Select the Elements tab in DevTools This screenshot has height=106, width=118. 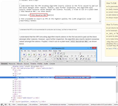[4, 64]
